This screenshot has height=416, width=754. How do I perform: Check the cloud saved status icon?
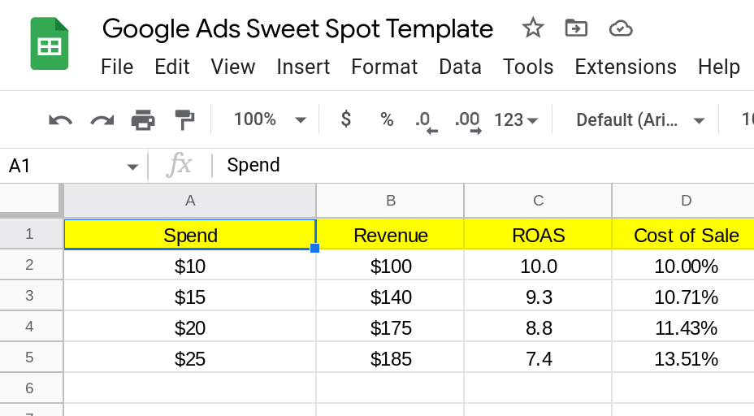(620, 28)
